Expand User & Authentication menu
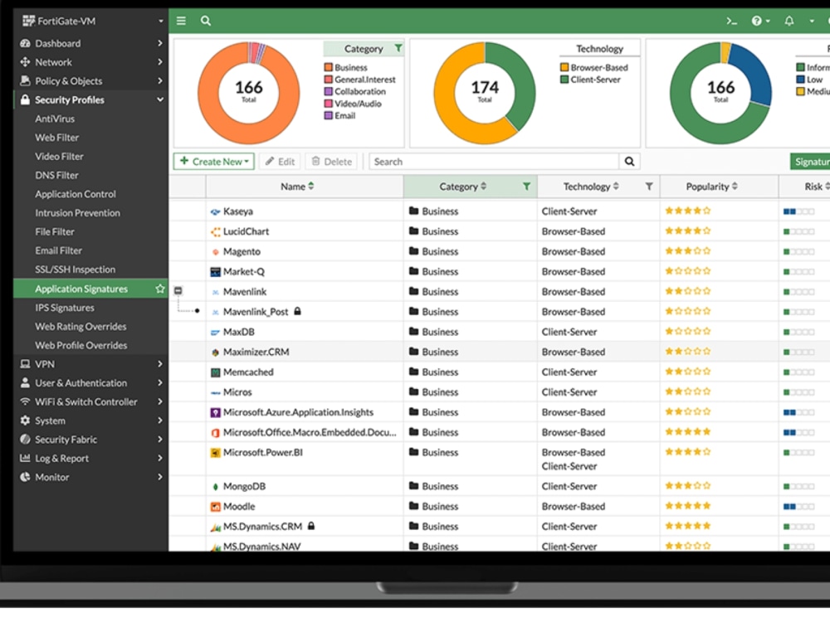The width and height of the screenshot is (830, 622). point(91,383)
